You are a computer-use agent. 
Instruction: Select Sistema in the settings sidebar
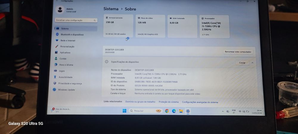pos(76,29)
